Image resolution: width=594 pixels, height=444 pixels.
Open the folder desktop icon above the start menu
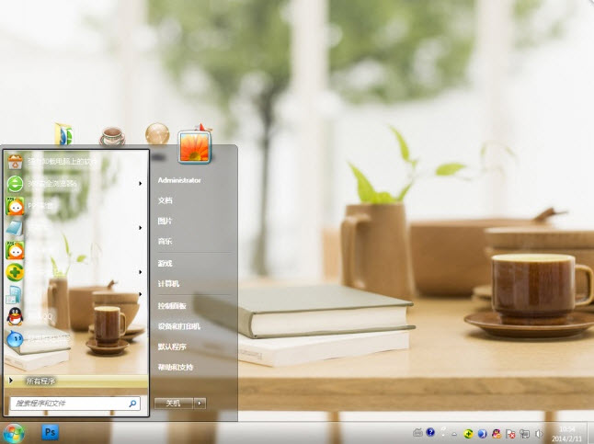click(x=63, y=133)
